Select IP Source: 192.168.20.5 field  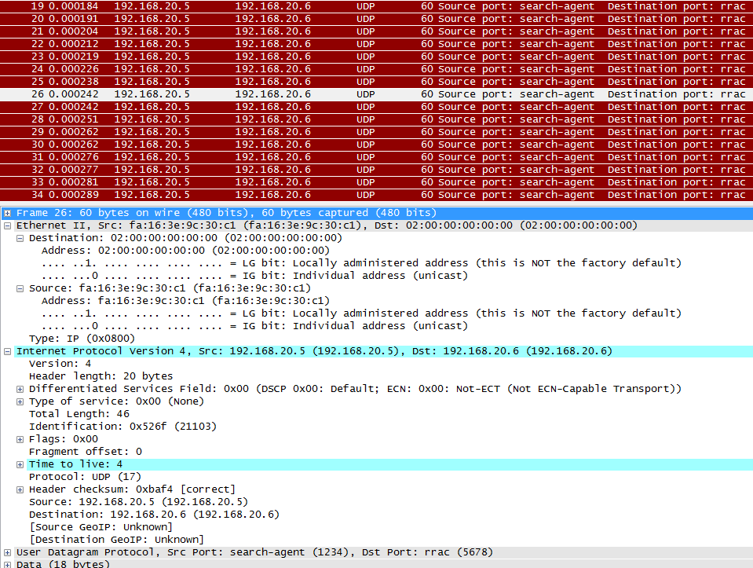(138, 502)
